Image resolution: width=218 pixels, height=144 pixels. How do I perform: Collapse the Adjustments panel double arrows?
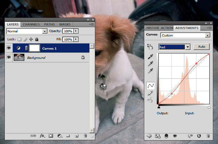[x=206, y=23]
